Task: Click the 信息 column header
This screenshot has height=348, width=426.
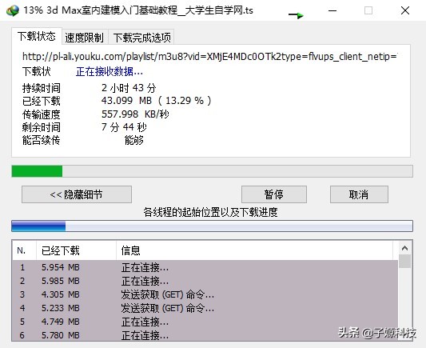Action: [x=254, y=250]
